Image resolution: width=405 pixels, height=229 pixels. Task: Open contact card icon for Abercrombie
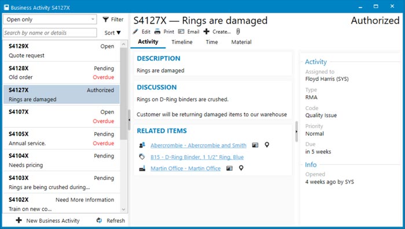(255, 145)
